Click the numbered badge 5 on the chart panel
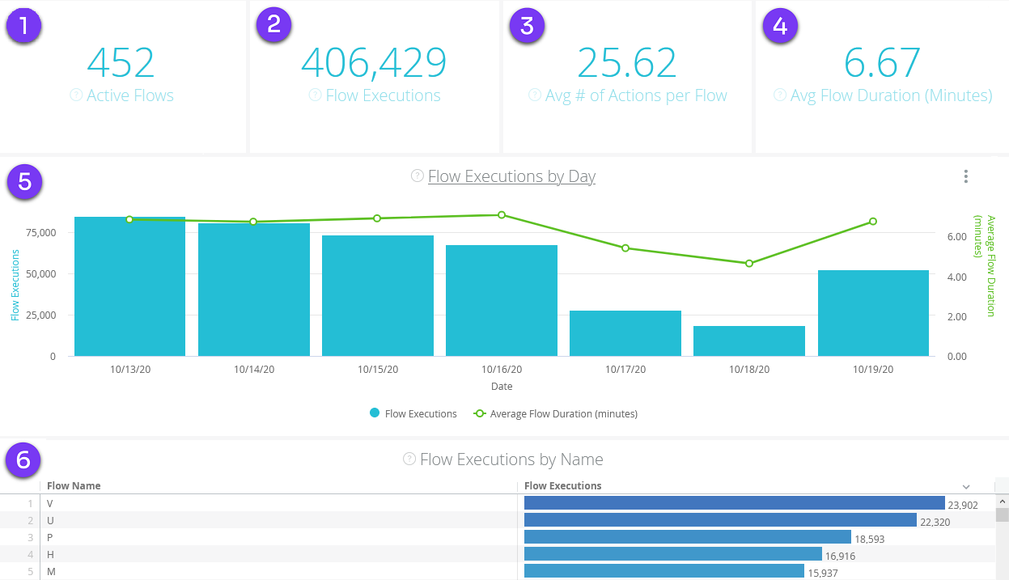Screen dimensions: 1009x580 [24, 183]
